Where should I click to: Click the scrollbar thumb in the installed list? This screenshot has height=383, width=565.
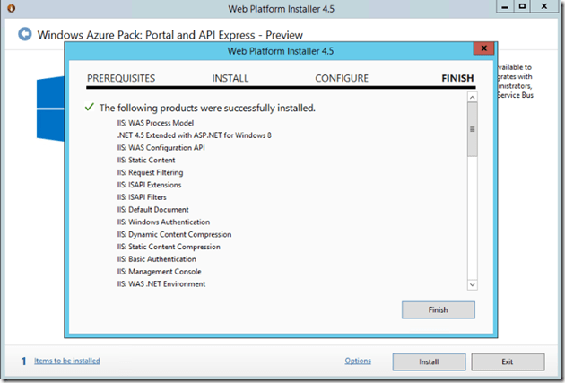point(471,128)
